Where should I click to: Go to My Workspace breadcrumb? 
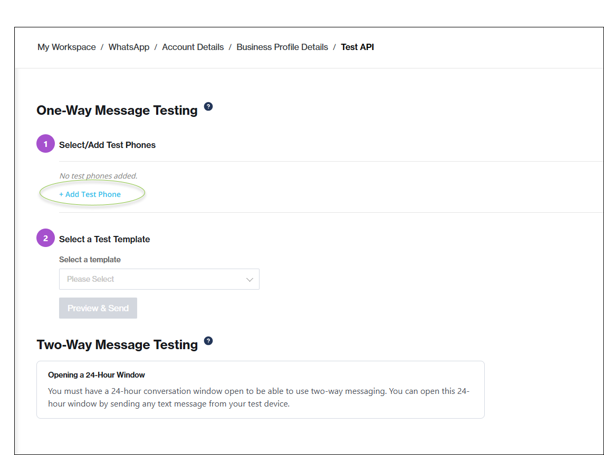pos(66,47)
